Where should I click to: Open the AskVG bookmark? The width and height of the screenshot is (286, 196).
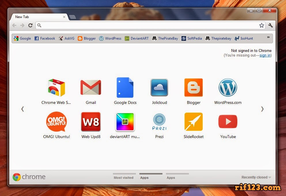point(67,38)
